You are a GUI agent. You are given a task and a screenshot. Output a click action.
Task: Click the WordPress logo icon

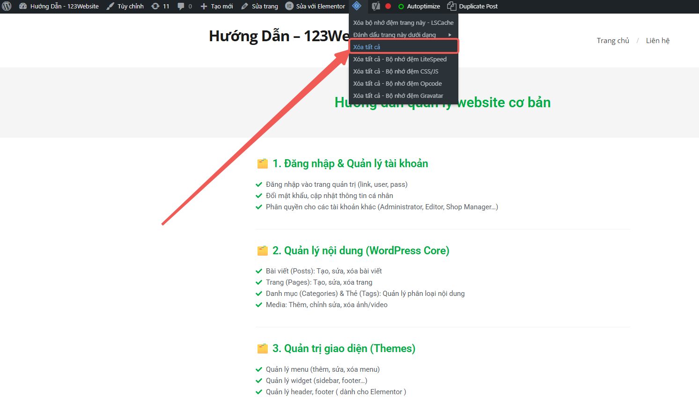[7, 7]
